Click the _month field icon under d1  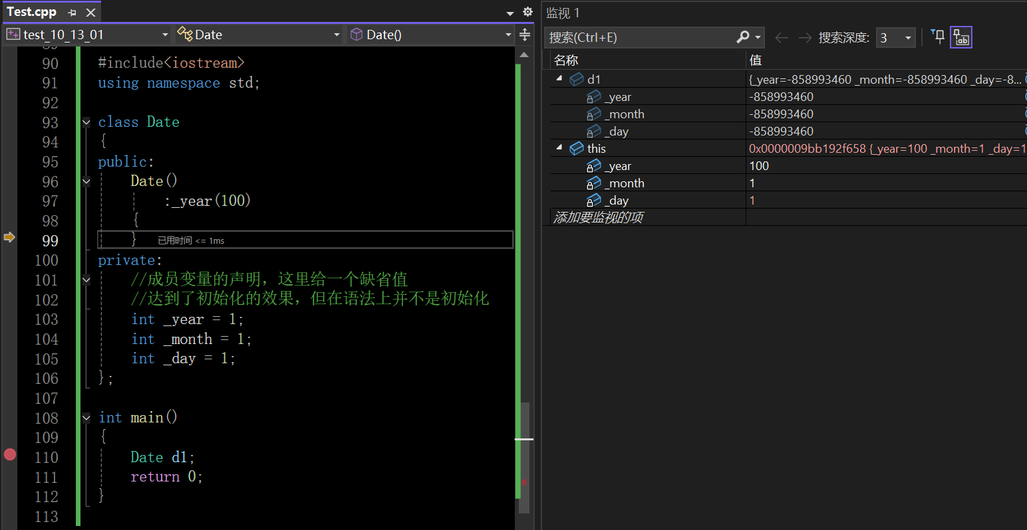pyautogui.click(x=593, y=114)
